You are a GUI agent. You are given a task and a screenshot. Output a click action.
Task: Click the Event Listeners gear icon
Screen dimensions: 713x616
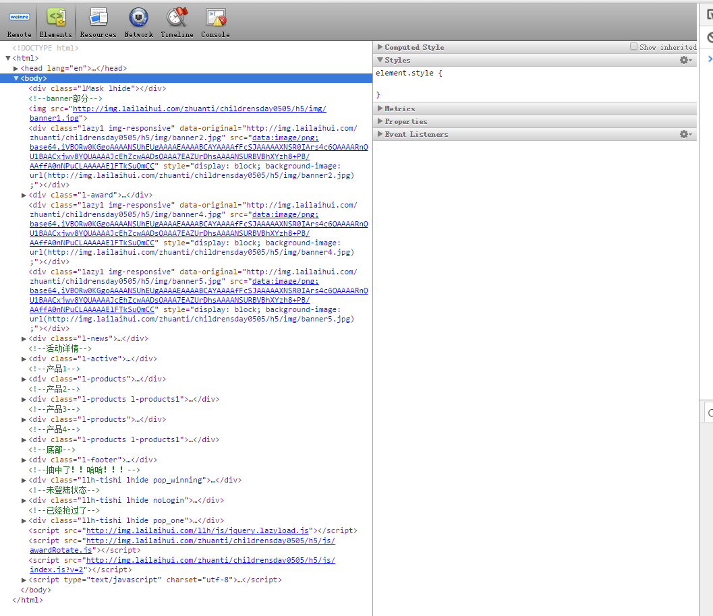point(685,135)
